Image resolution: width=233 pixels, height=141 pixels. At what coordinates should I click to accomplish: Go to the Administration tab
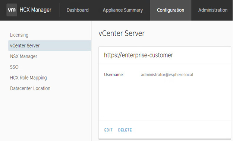(213, 10)
